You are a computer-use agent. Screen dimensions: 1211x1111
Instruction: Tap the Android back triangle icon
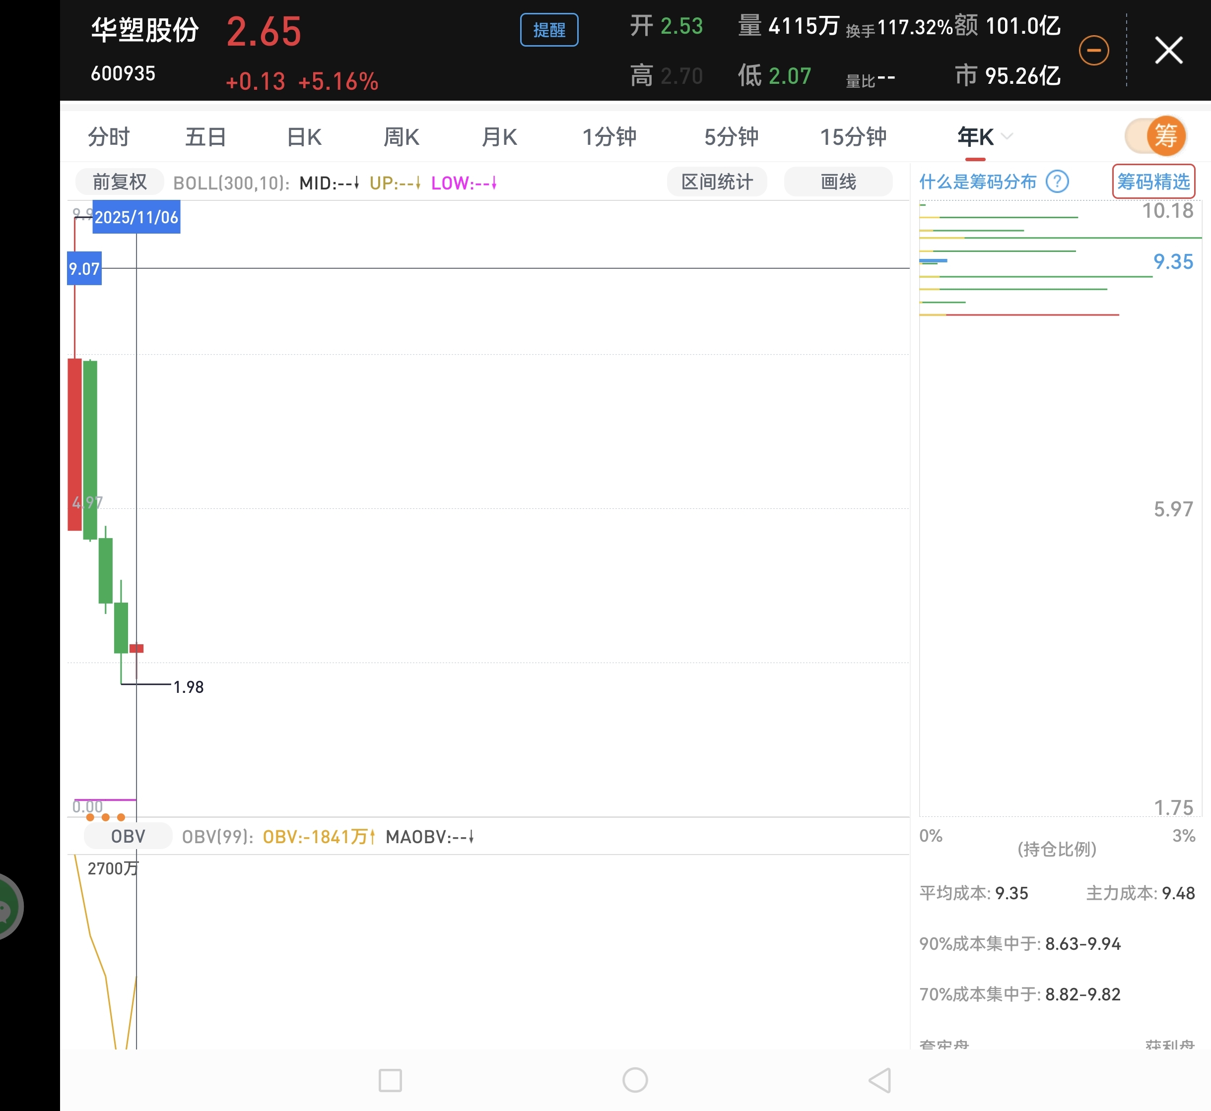(879, 1080)
